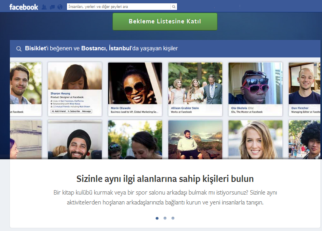
Task: Click 'Subscribe' on Sharon Hwang card
Action: [x=74, y=111]
